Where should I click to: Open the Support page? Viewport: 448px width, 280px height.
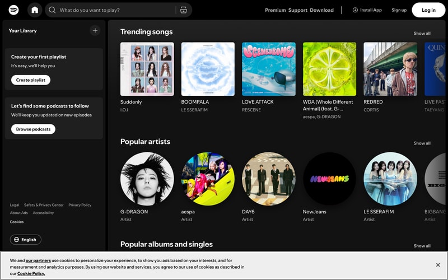298,10
